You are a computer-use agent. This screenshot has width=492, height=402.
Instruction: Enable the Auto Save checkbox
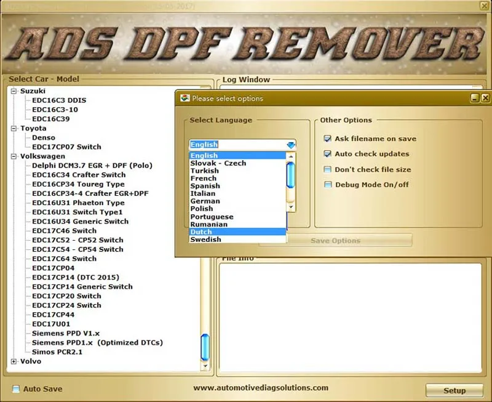point(16,389)
